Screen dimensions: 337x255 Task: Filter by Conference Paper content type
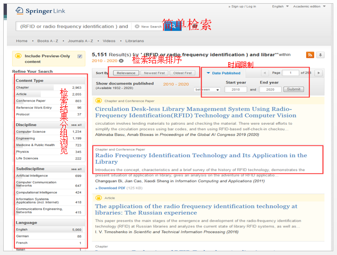click(49, 101)
